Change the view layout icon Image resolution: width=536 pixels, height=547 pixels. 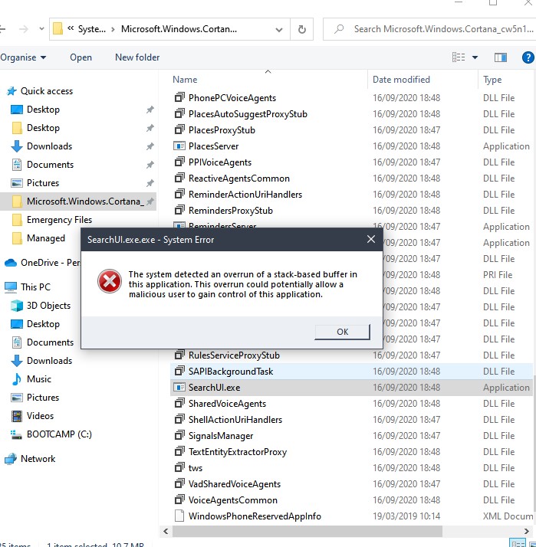(x=459, y=57)
